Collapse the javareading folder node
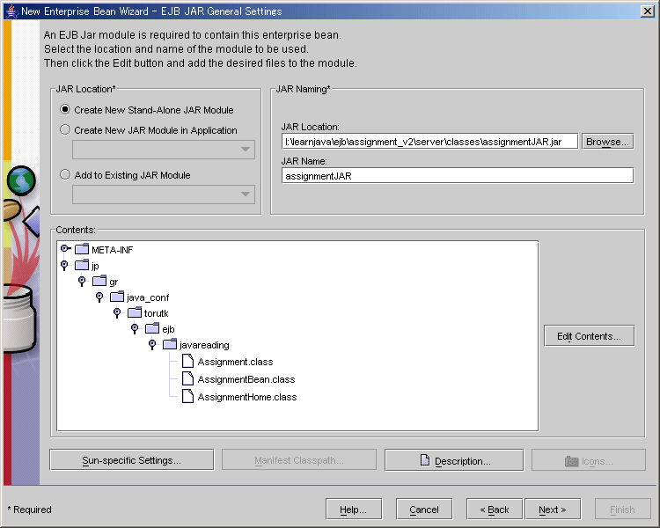This screenshot has height=528, width=660. coord(152,344)
